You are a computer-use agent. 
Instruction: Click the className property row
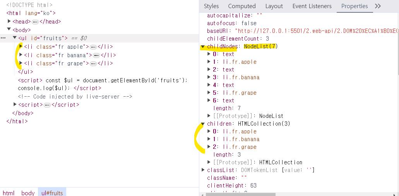click(227, 177)
